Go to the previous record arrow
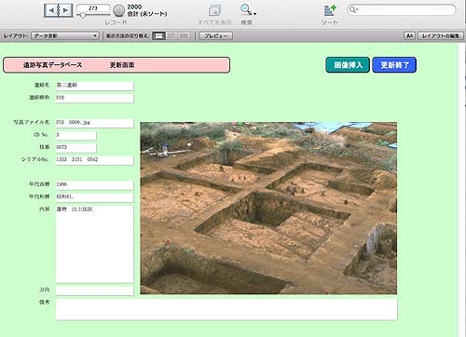Viewport: 466px width, 337px height. click(x=51, y=10)
